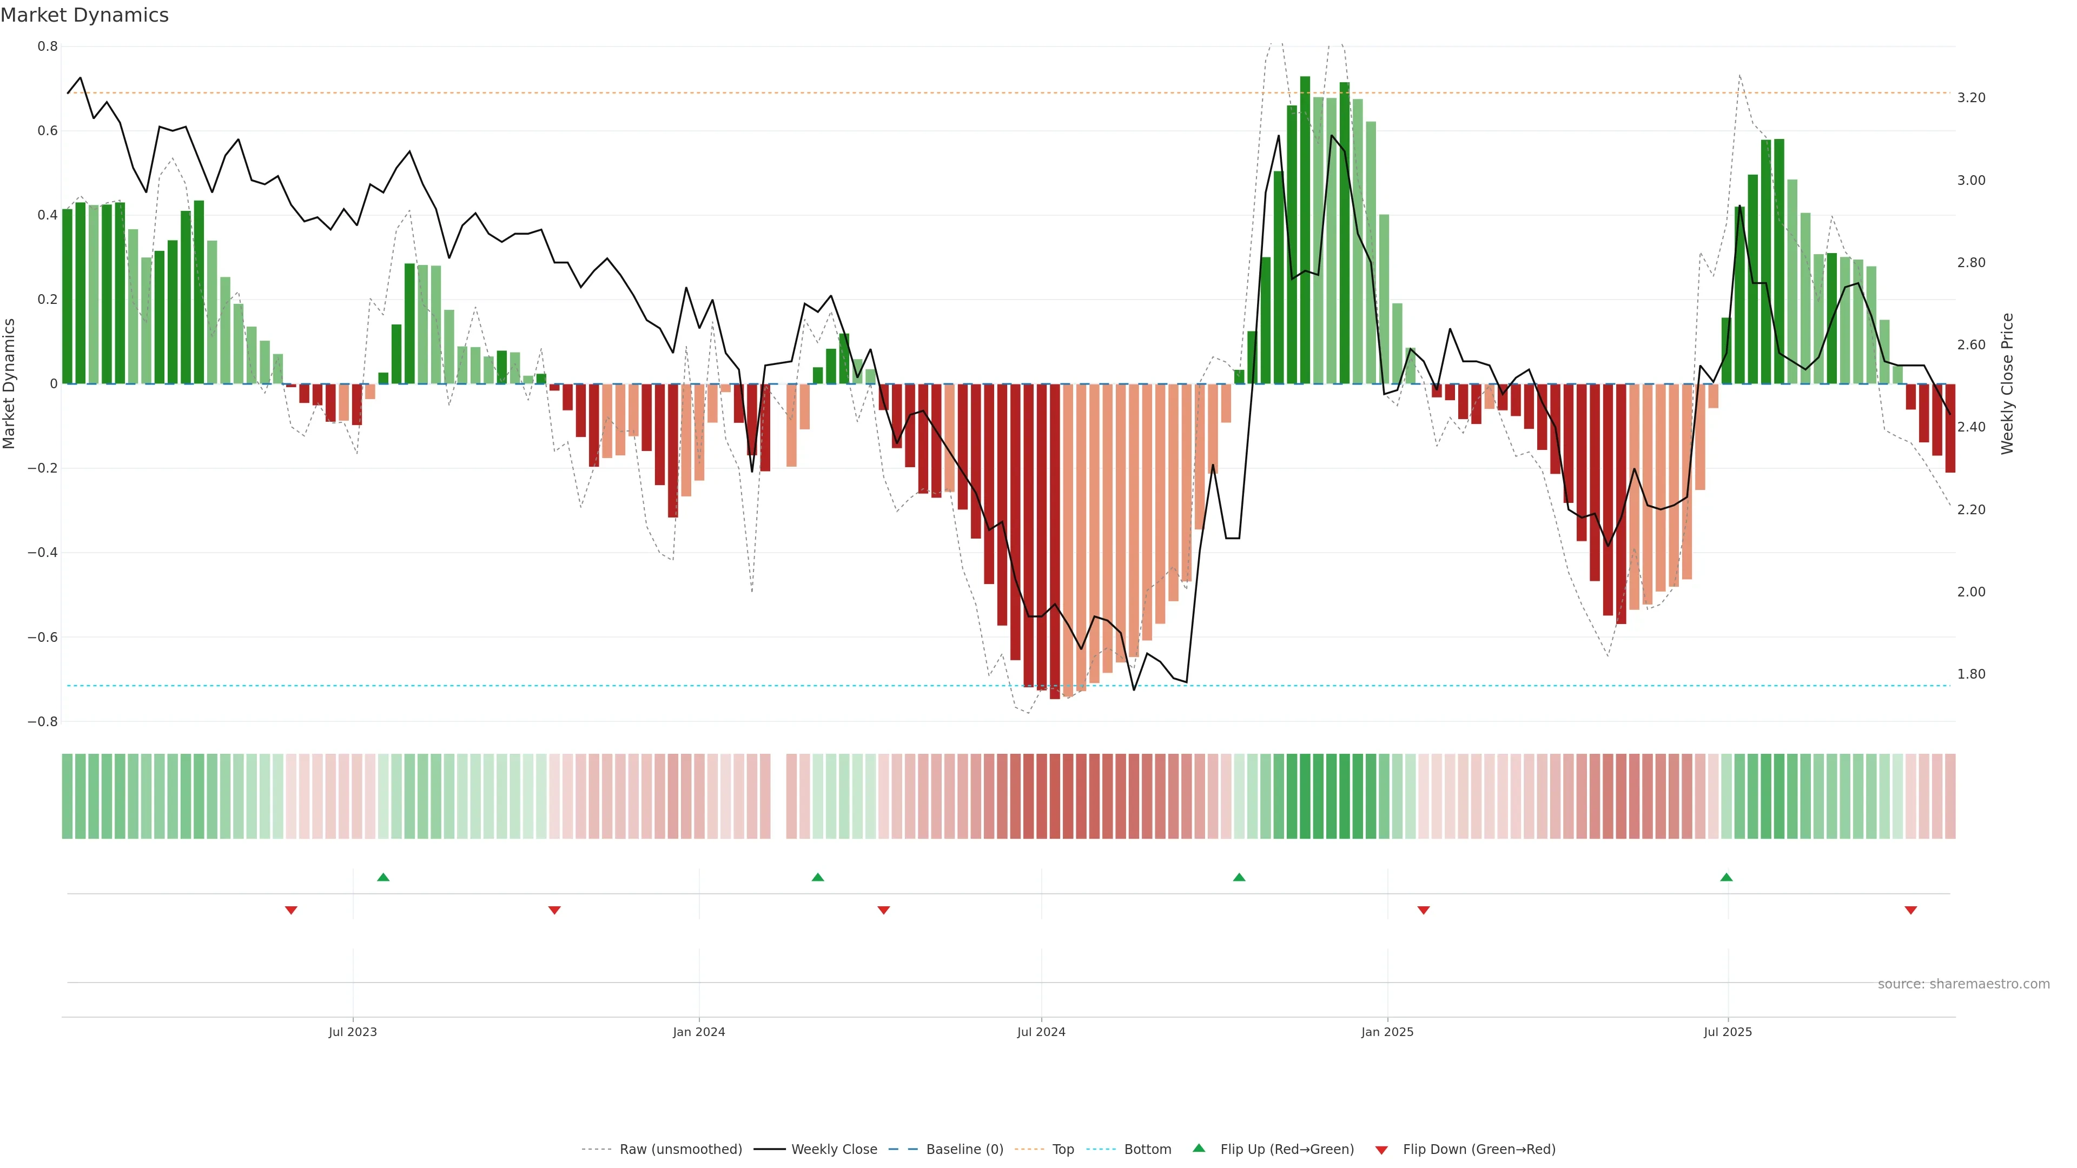
Task: Click the Market Dynamics chart title
Action: click(85, 15)
